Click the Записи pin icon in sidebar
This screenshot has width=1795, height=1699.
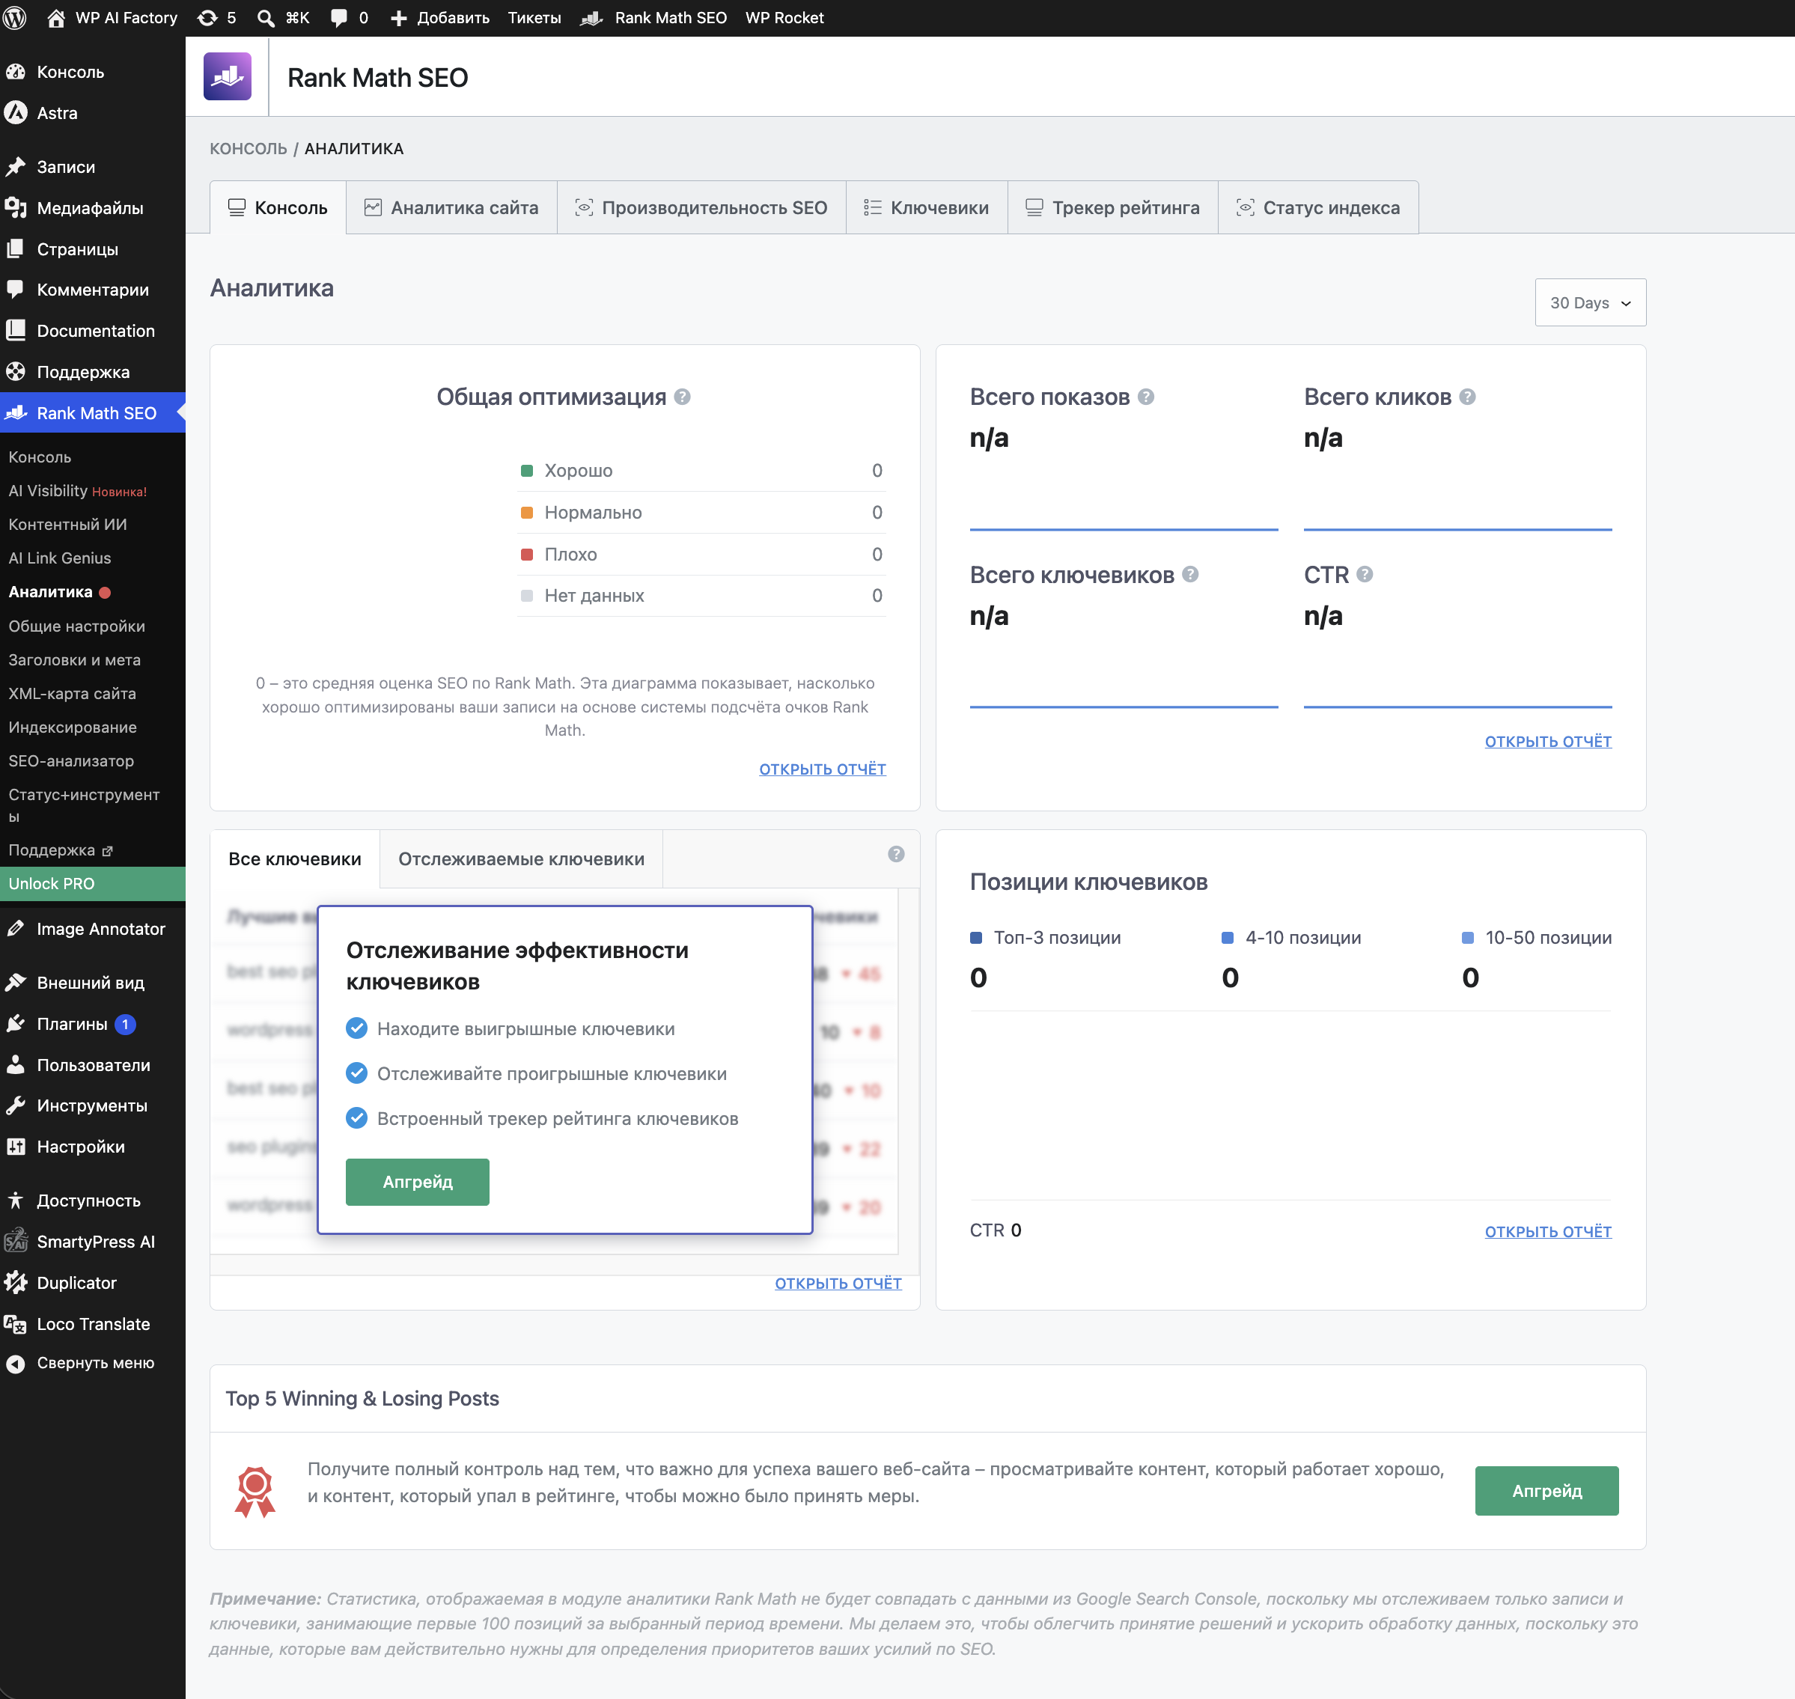coord(16,167)
